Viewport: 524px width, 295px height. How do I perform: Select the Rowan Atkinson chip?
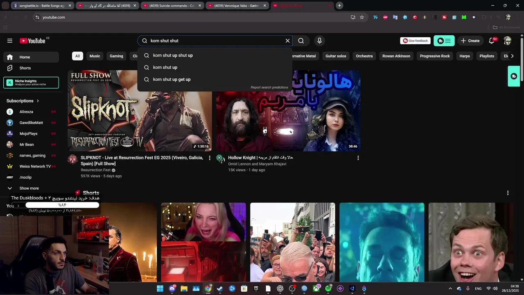tap(396, 56)
